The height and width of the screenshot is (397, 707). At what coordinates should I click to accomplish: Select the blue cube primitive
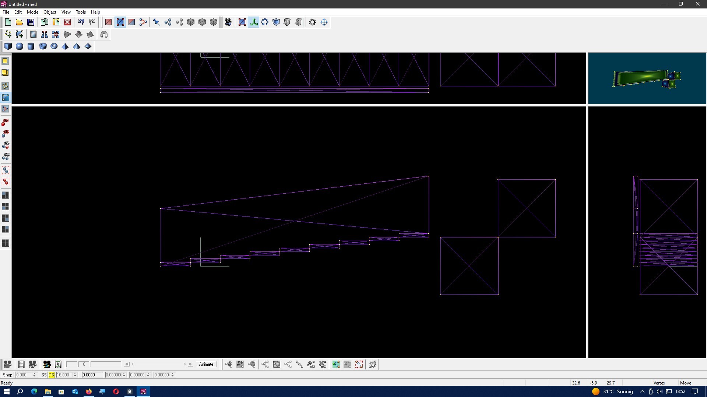point(8,46)
